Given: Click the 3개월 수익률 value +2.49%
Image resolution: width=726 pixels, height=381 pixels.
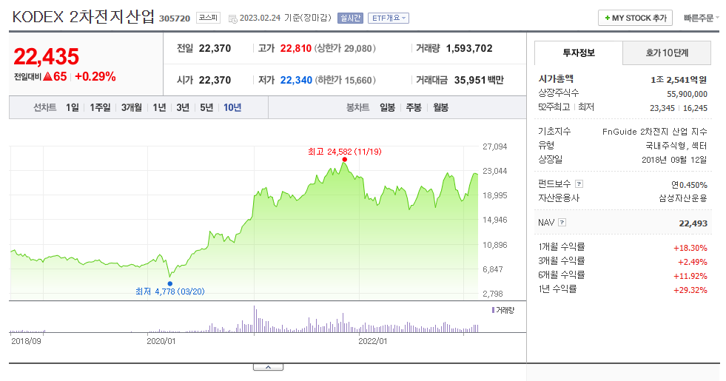Looking at the screenshot, I should pos(693,262).
